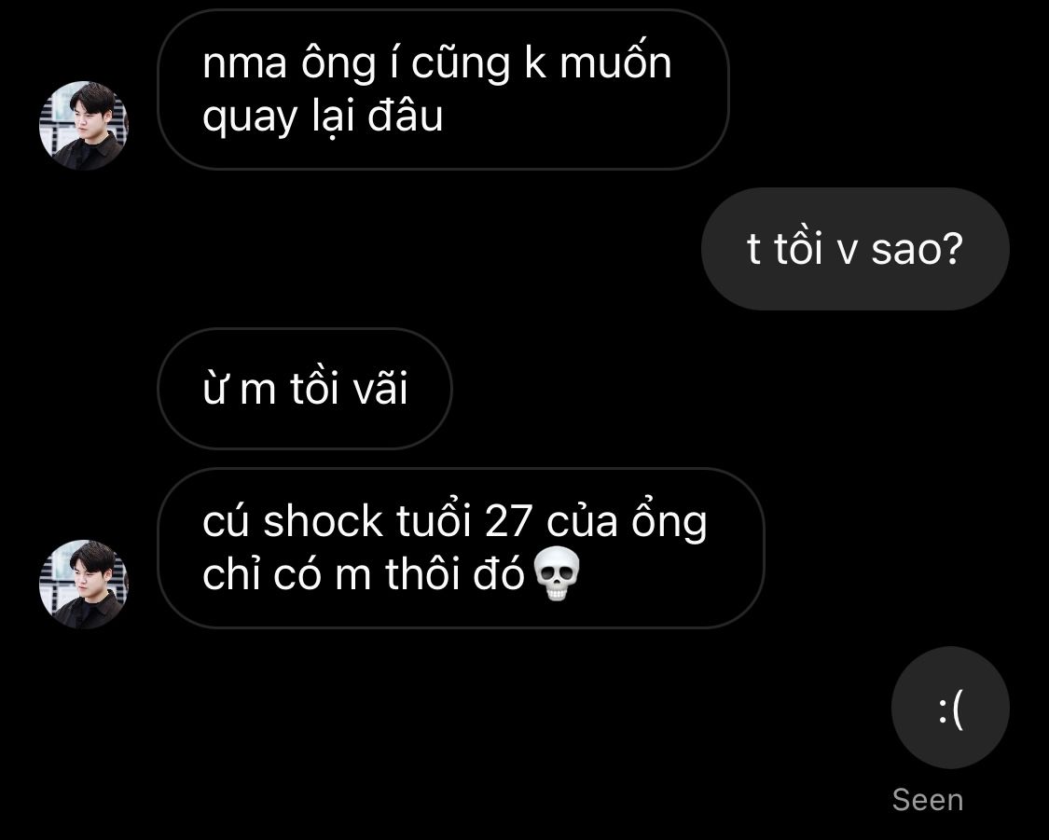
Task: Click the word 'tồi' in the sent bubble
Action: coord(798,249)
